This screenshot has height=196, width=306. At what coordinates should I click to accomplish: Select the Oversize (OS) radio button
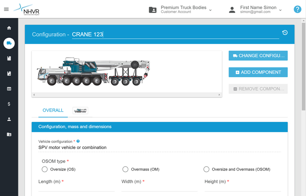(x=45, y=169)
